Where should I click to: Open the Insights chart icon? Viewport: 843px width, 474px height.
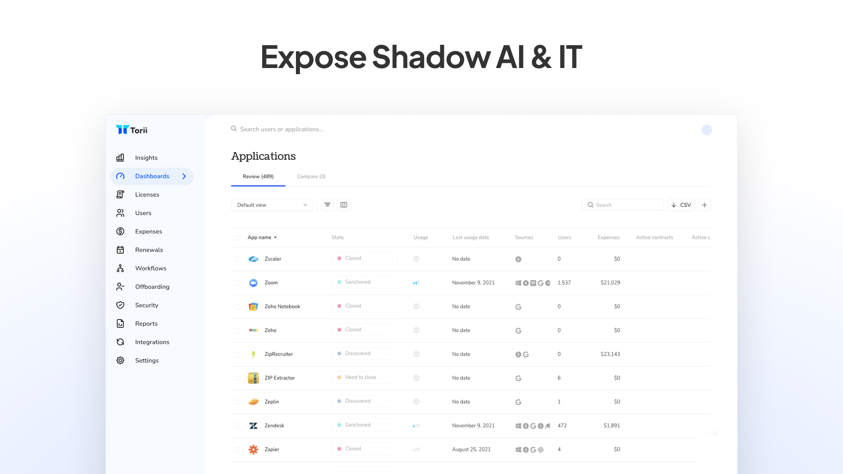120,158
